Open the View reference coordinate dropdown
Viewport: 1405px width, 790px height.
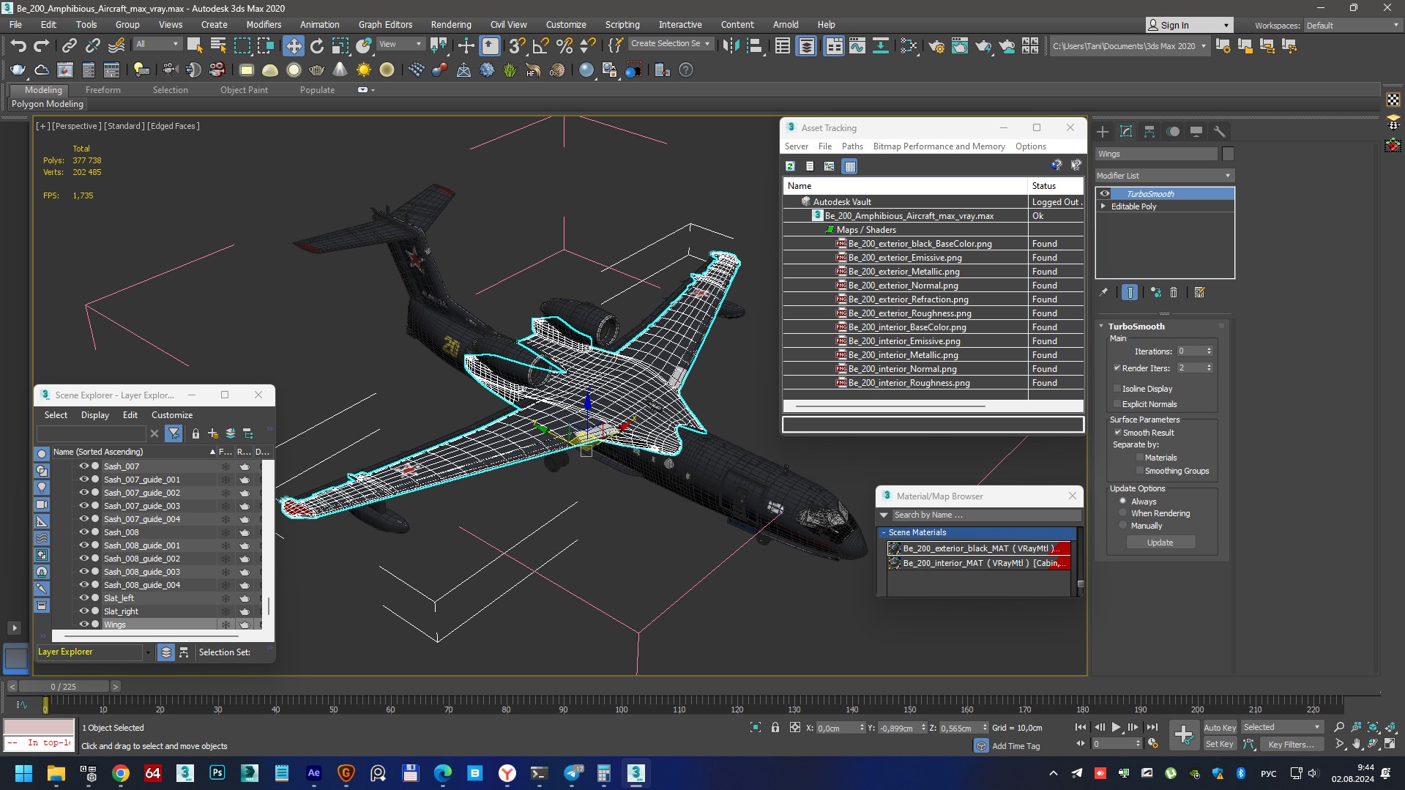(400, 44)
